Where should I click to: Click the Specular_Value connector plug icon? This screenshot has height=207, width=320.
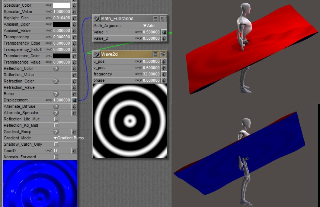click(74, 12)
